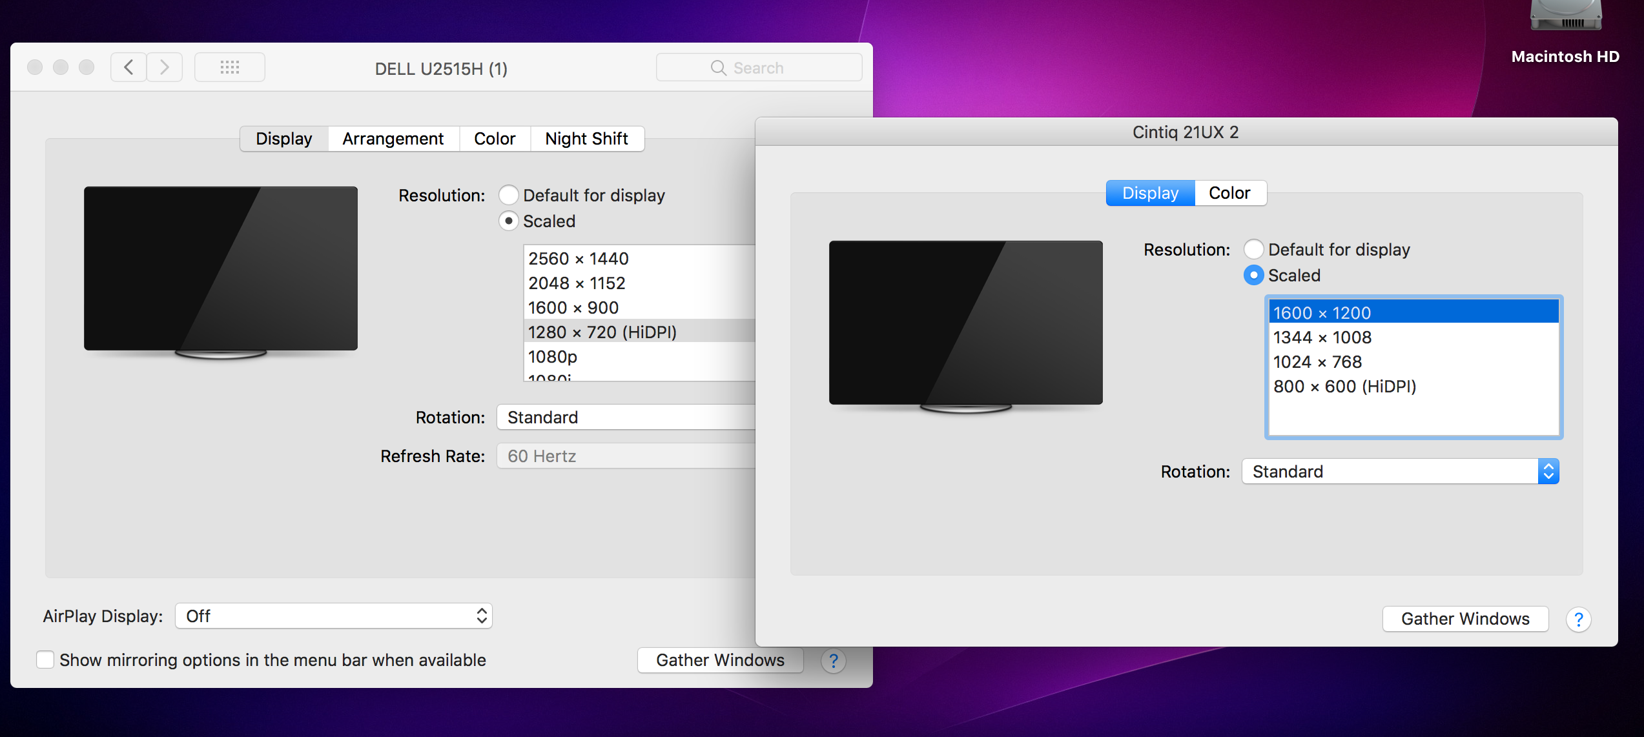Go back with the left chevron button
The height and width of the screenshot is (737, 1644).
point(128,67)
